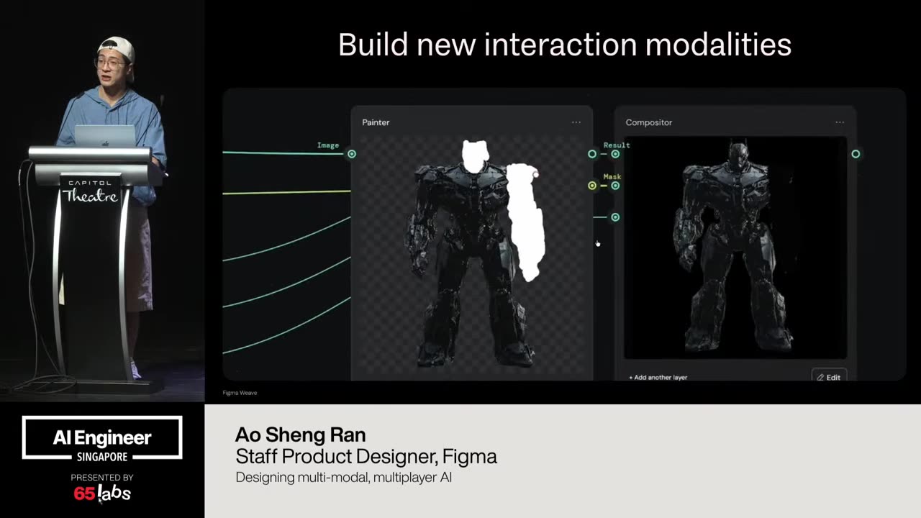Click the Painter node's Result output port

(x=592, y=154)
